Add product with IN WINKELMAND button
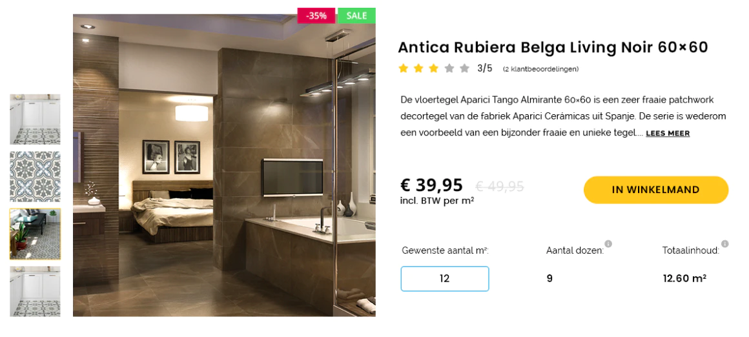This screenshot has width=749, height=337. click(x=656, y=190)
